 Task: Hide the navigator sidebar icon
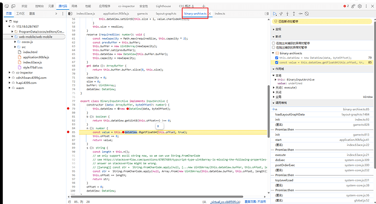(x=70, y=14)
